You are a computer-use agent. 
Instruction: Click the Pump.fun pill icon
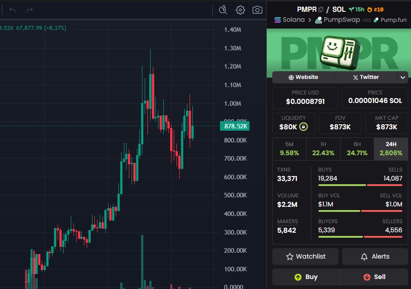coord(376,20)
